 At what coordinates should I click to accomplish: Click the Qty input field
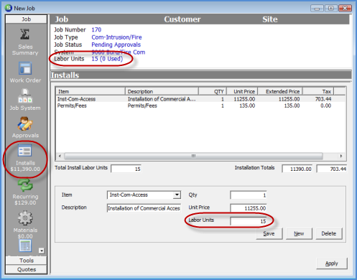[x=249, y=195]
